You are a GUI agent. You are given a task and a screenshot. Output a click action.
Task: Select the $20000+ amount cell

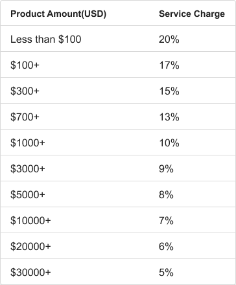click(30, 246)
